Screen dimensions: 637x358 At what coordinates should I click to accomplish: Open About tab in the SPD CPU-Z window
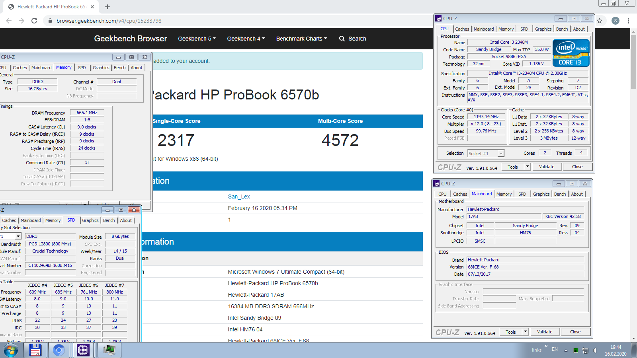[126, 220]
